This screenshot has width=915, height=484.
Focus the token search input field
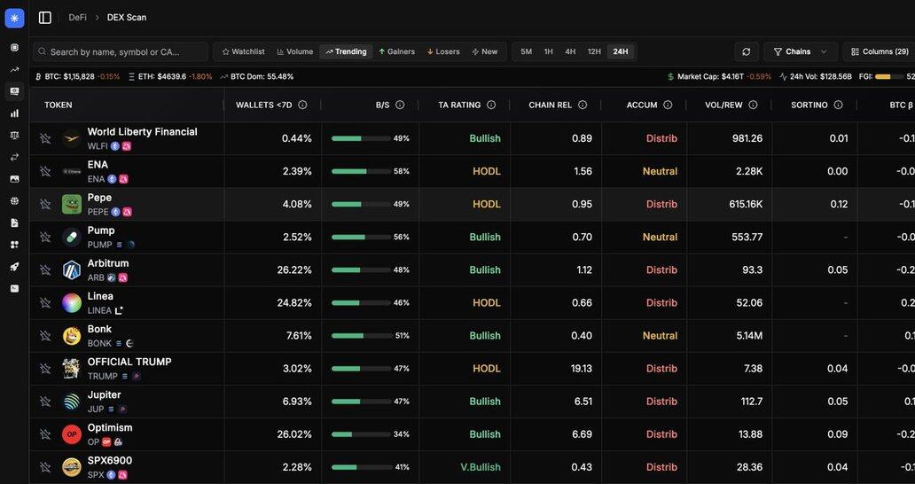coord(121,52)
